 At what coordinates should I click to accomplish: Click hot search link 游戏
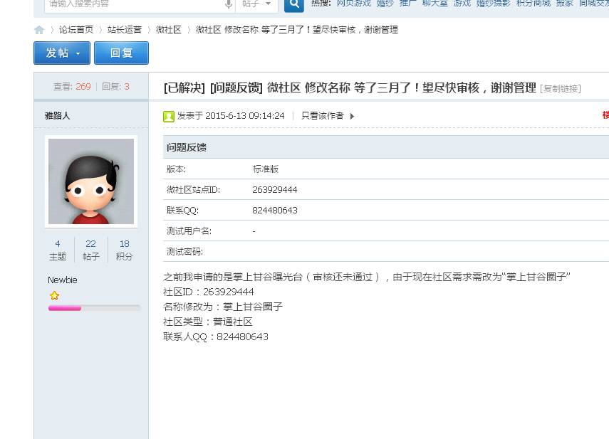[462, 4]
